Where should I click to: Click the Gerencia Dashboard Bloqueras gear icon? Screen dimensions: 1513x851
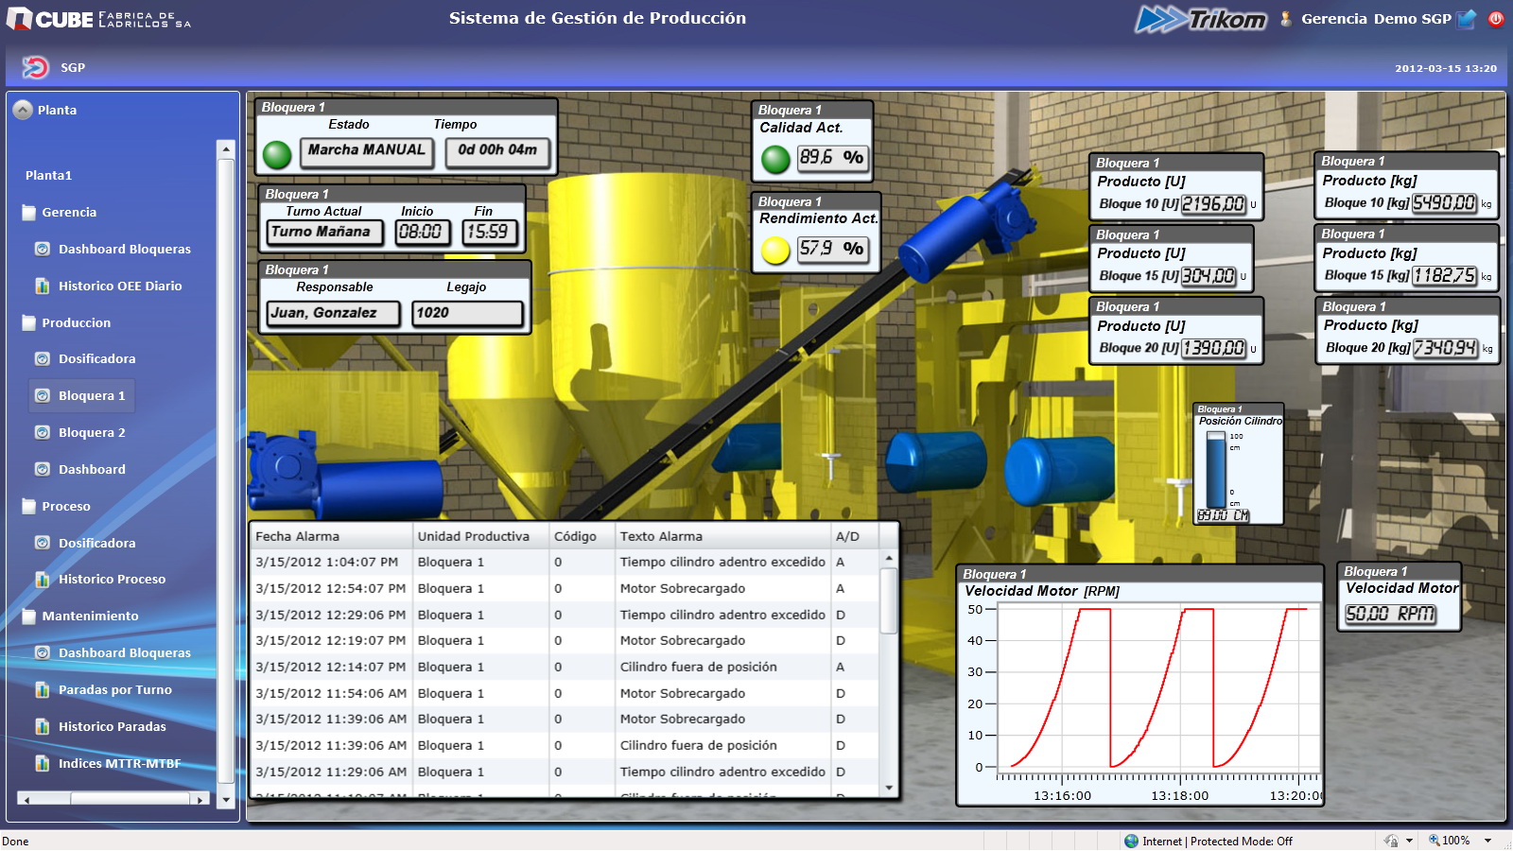(x=43, y=250)
